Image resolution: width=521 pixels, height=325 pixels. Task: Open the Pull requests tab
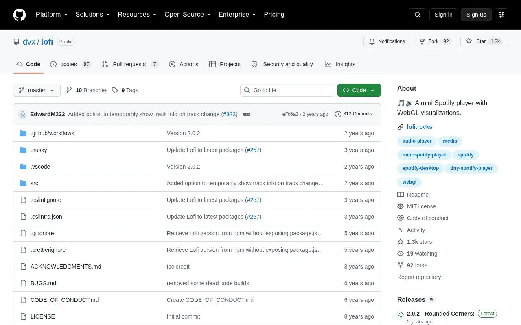click(x=130, y=64)
